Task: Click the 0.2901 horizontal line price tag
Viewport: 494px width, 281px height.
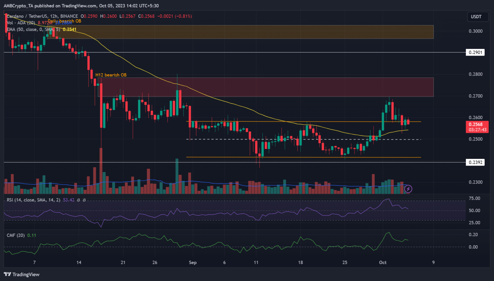Action: click(475, 52)
